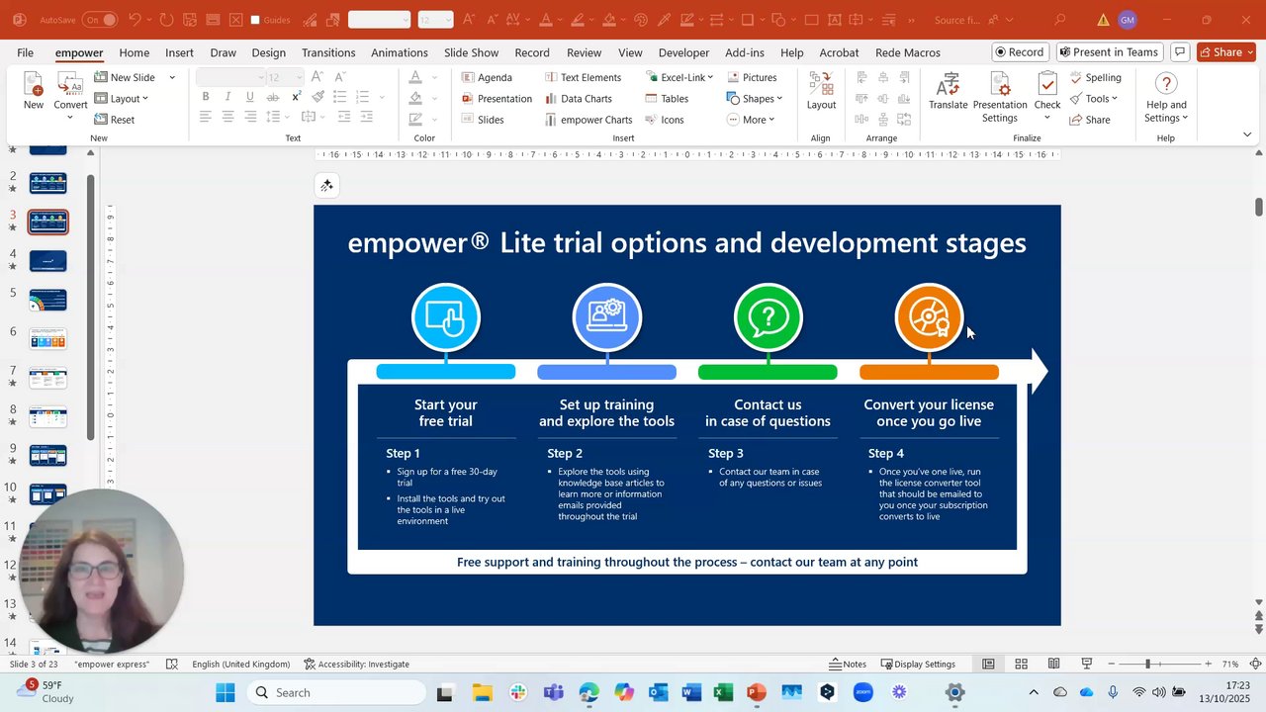Click the Designer sparkle icon above the slide
Image resolution: width=1266 pixels, height=712 pixels.
point(326,185)
